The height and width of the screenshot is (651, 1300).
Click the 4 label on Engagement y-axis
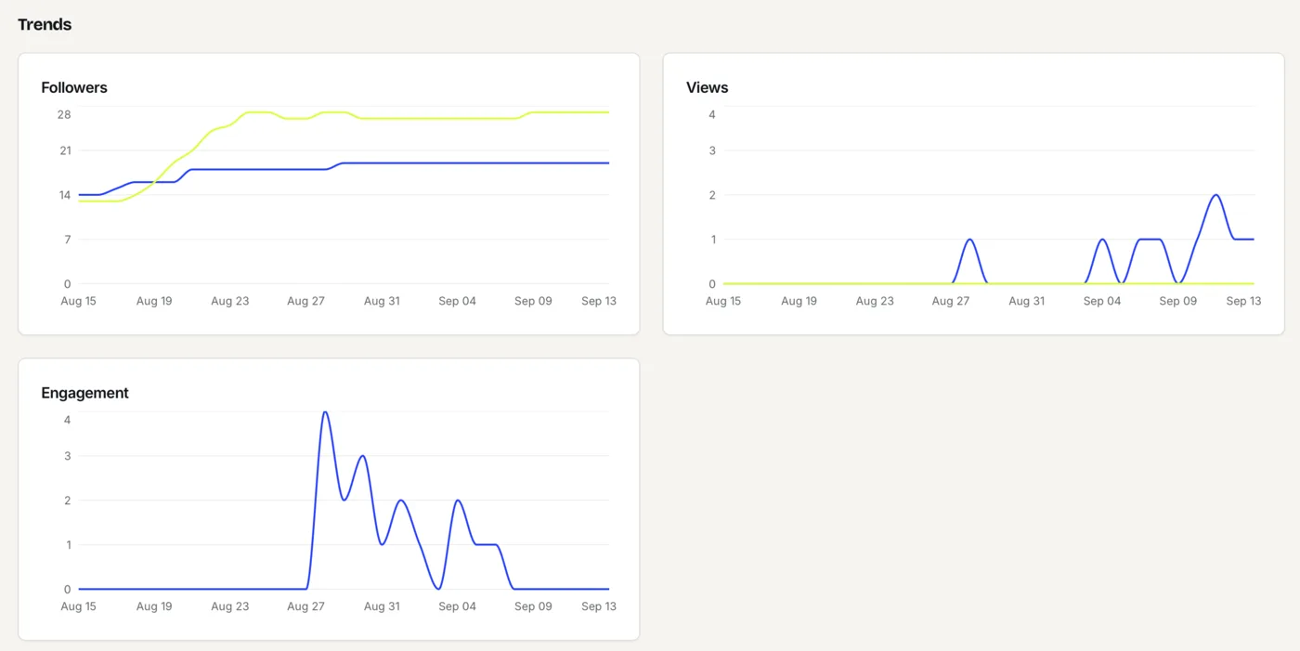point(68,420)
